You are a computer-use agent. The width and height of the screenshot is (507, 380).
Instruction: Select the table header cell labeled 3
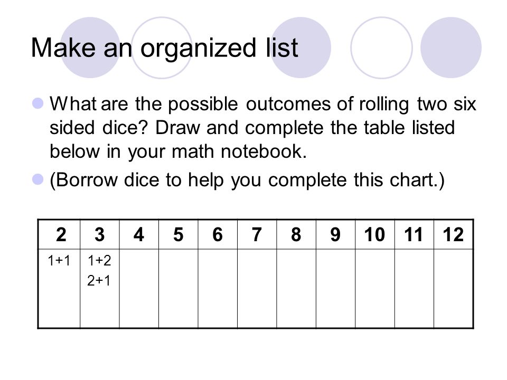tap(100, 234)
